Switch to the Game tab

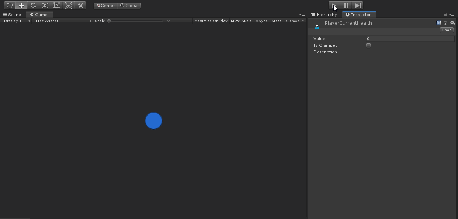point(39,15)
